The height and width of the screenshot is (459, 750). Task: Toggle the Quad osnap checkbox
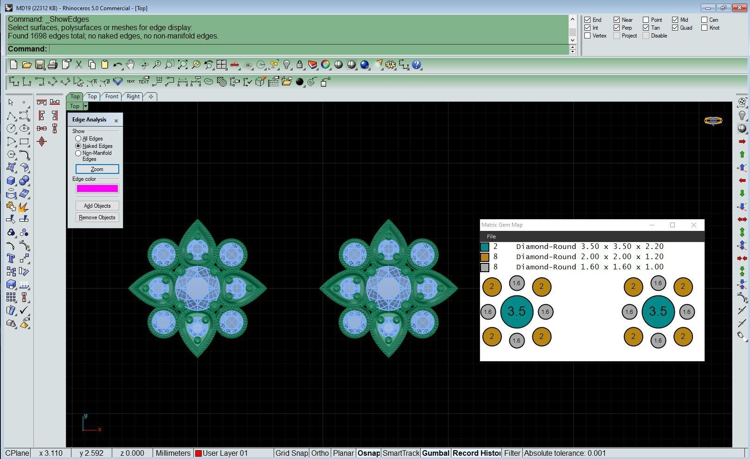(675, 28)
